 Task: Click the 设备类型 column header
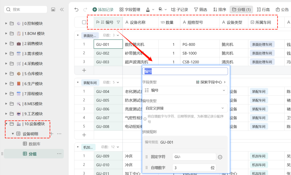coord(234,22)
